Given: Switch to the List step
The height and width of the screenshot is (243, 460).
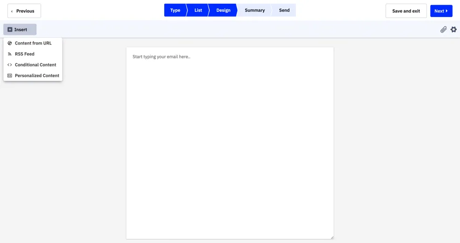Looking at the screenshot, I should [x=198, y=10].
